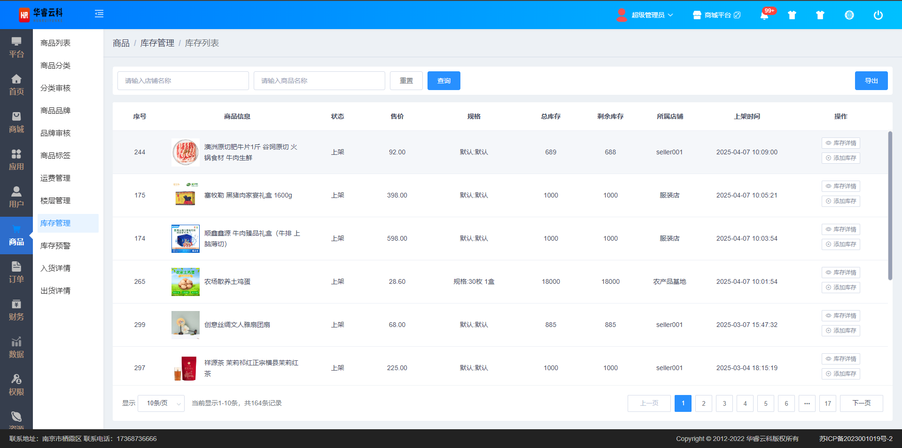Image resolution: width=902 pixels, height=448 pixels.
Task: Expand pagination ellipsis for more pages
Action: [x=807, y=403]
